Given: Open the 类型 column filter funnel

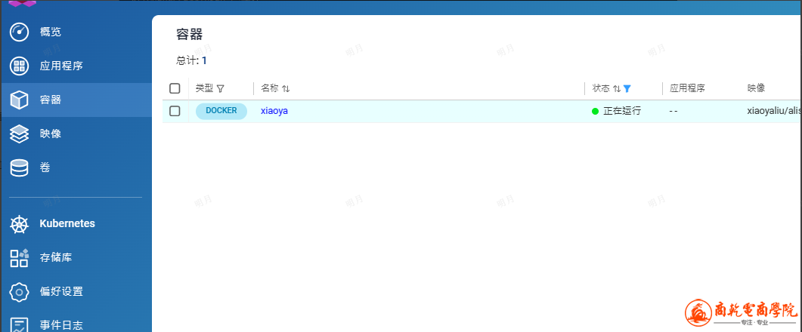Looking at the screenshot, I should pos(221,89).
